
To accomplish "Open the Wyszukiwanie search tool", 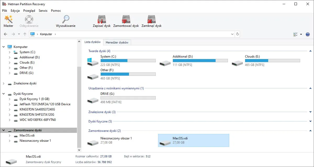I will pos(66,21).
